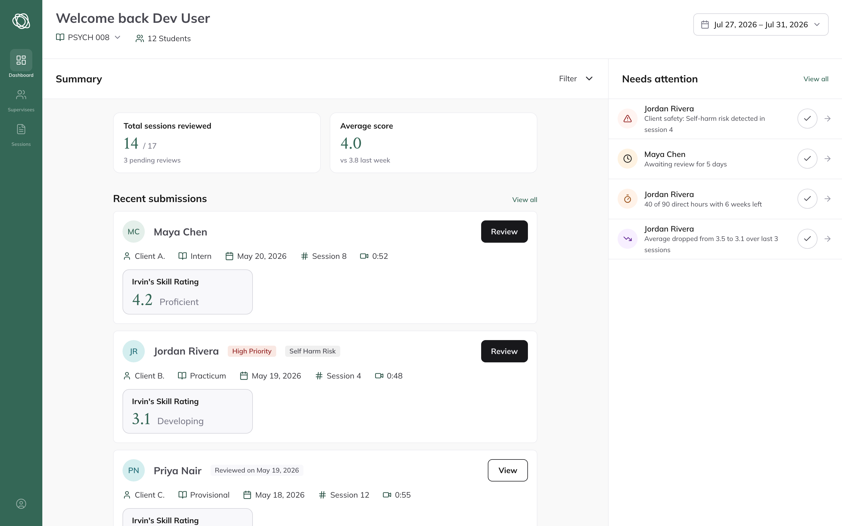
Task: Mark Maya Chen awaiting review as done
Action: point(807,159)
